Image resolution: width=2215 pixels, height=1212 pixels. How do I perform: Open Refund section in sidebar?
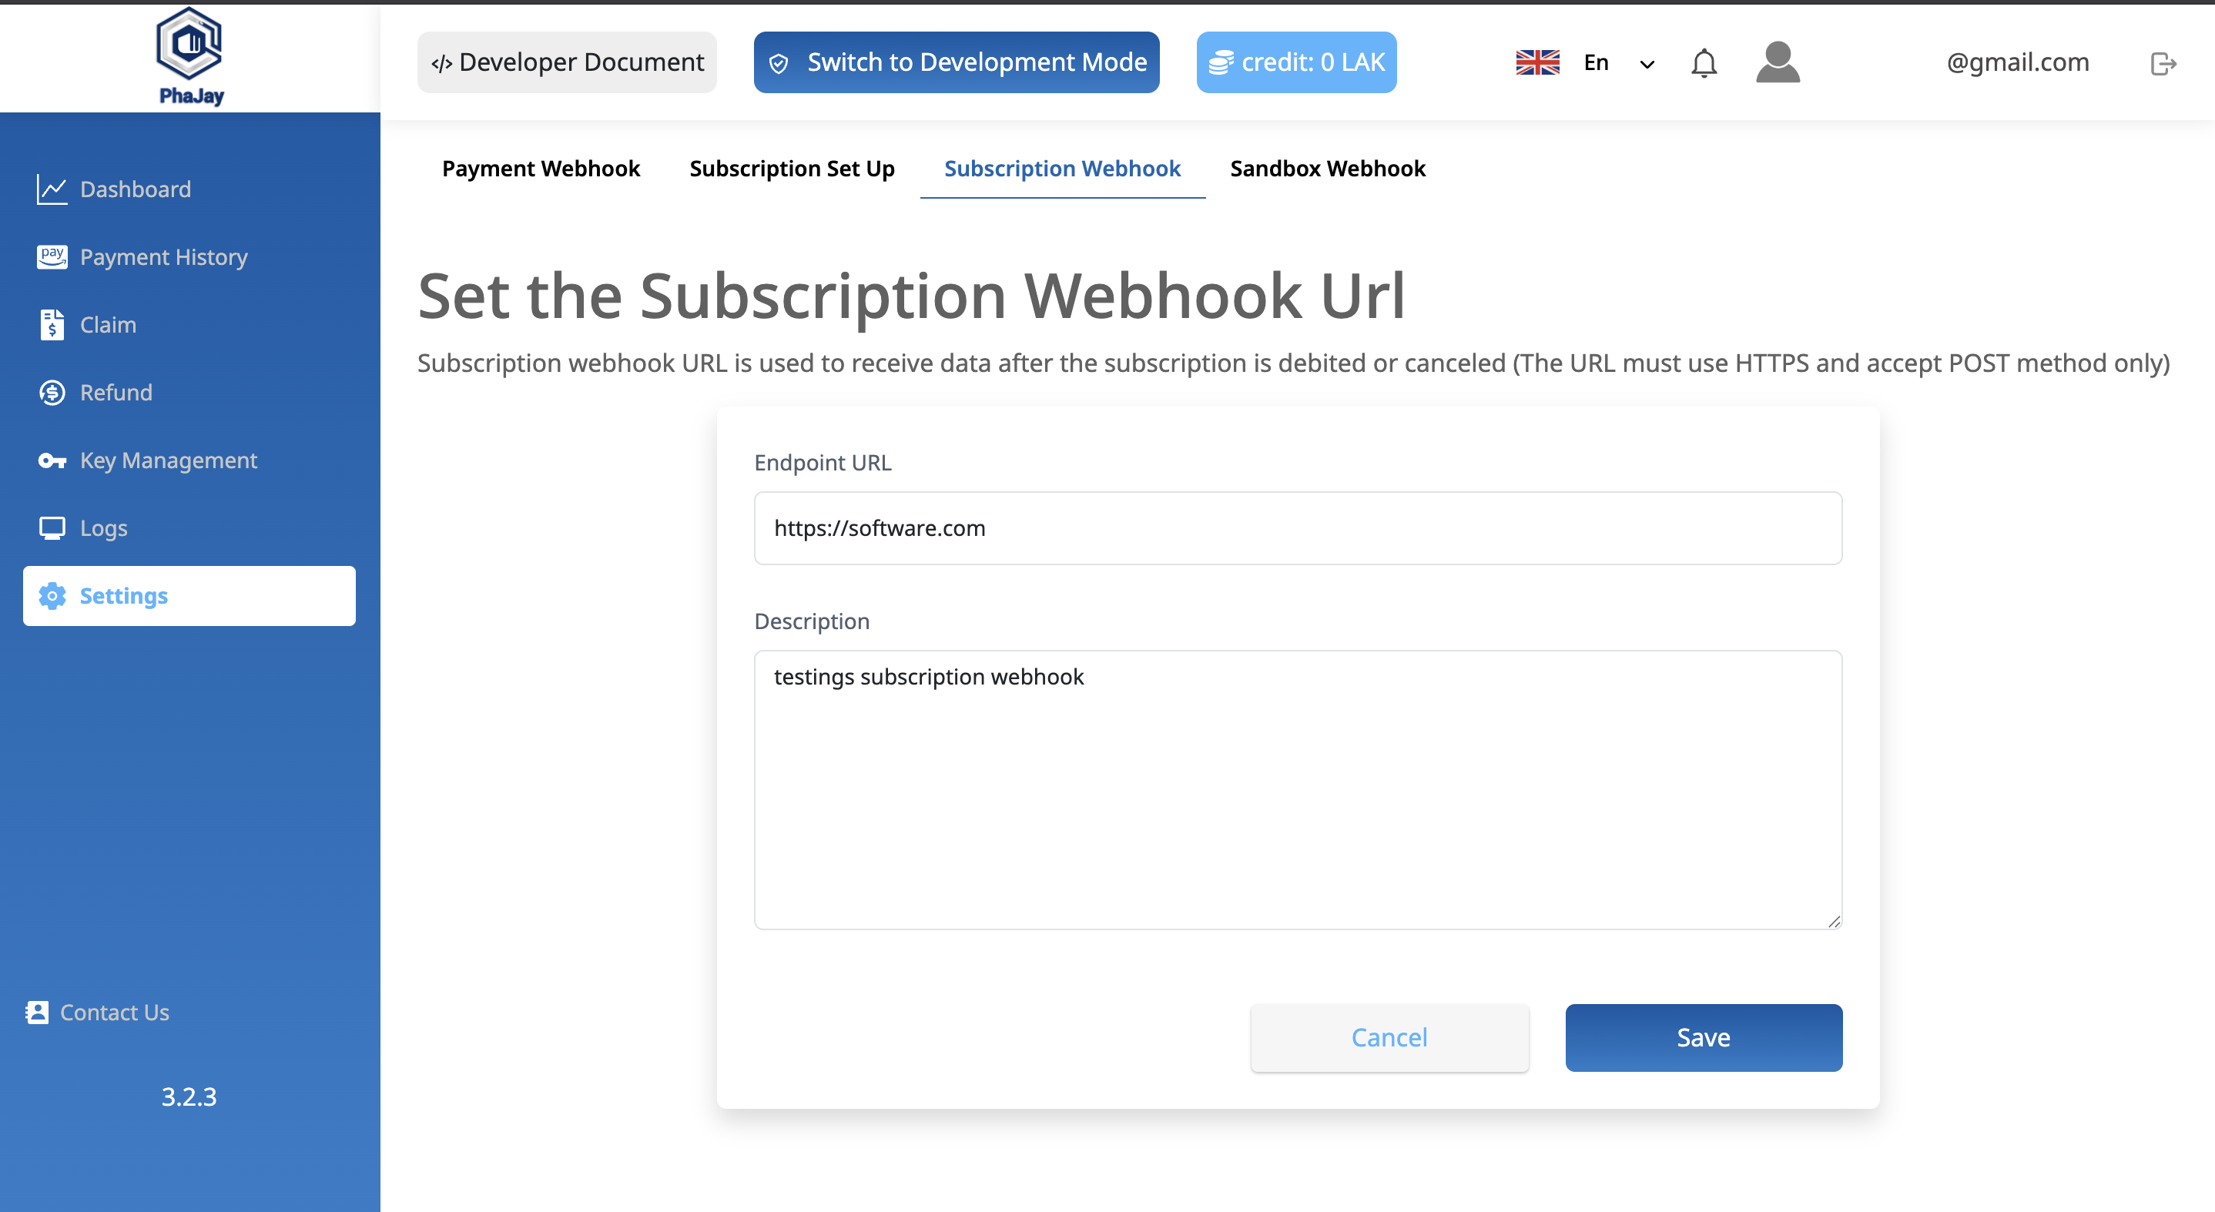point(116,393)
